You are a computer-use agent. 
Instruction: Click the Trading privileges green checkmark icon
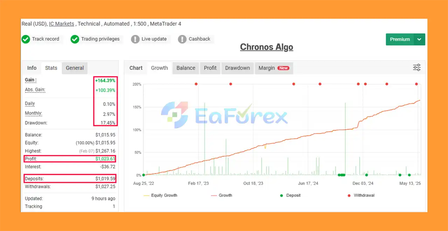[75, 39]
